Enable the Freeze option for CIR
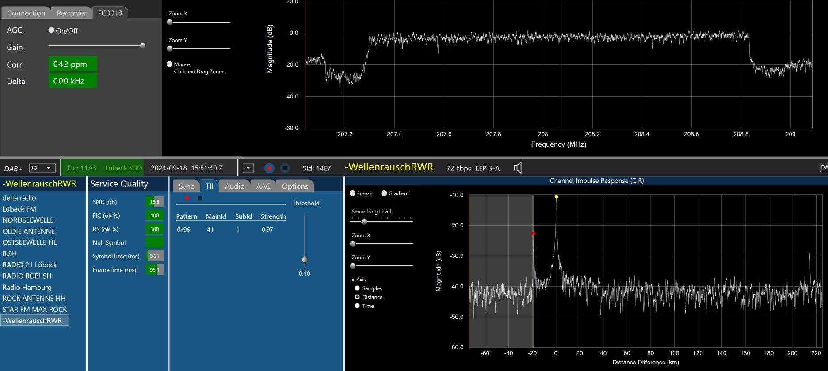828x371 pixels. click(353, 193)
